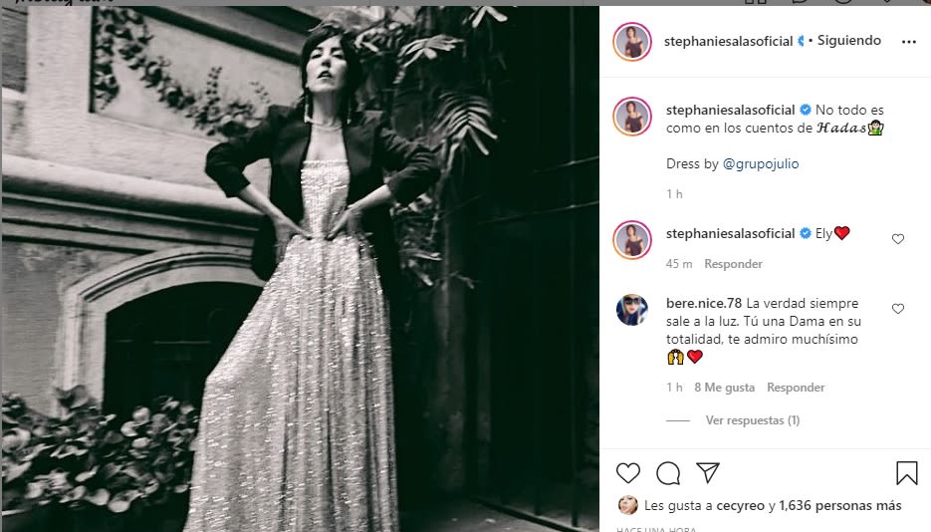View '8 Me gusta' comment likes

click(x=724, y=388)
